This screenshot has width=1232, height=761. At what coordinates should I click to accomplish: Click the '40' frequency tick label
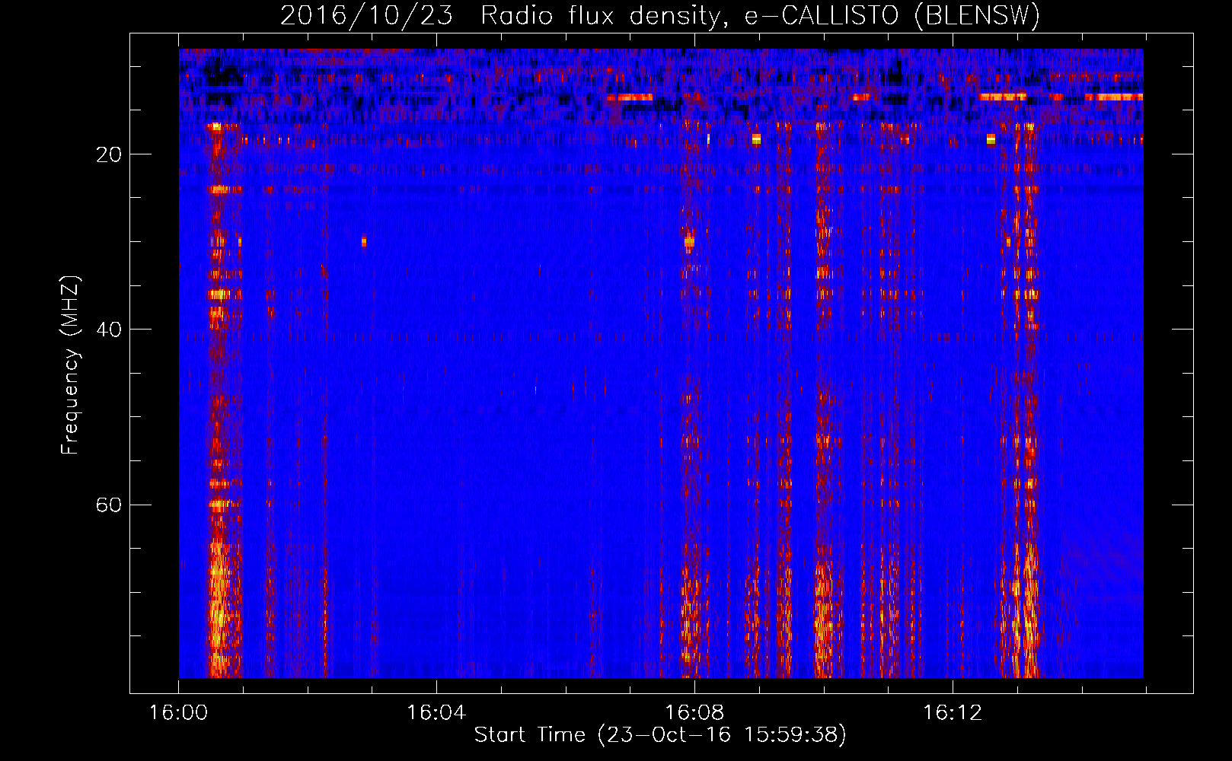(x=109, y=330)
